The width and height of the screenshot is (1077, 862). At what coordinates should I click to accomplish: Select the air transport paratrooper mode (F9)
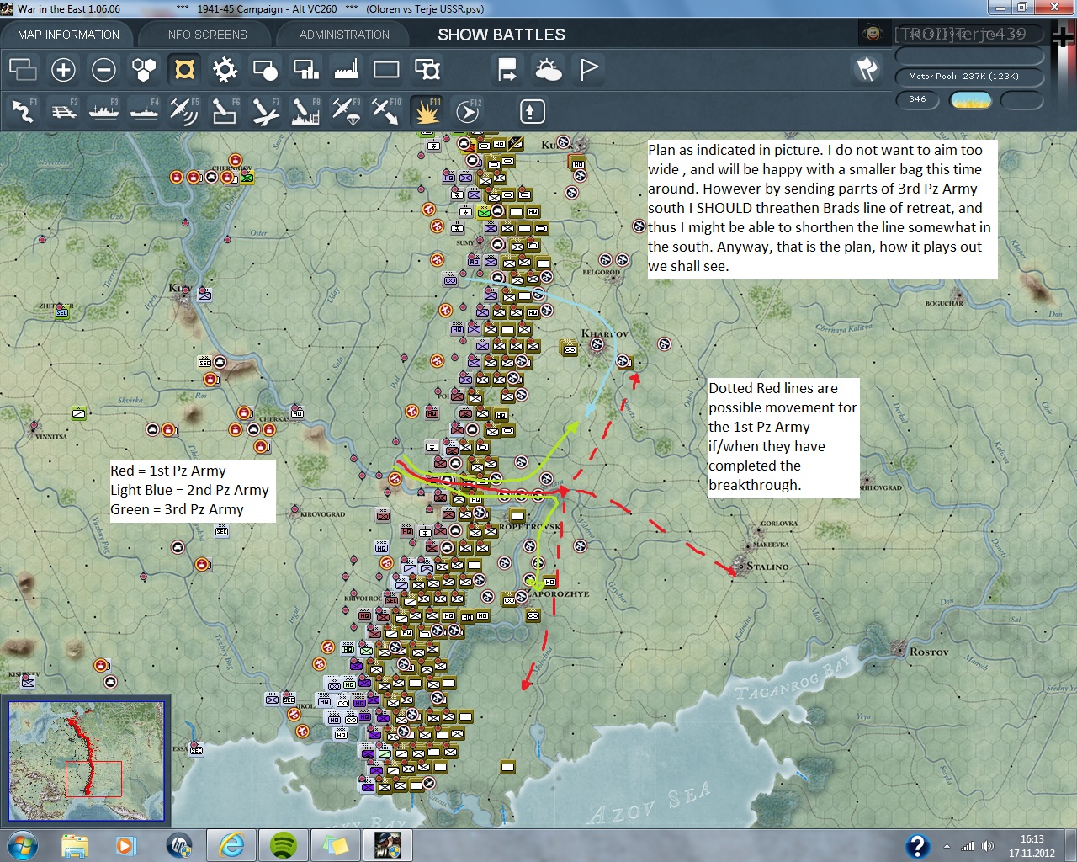point(346,111)
